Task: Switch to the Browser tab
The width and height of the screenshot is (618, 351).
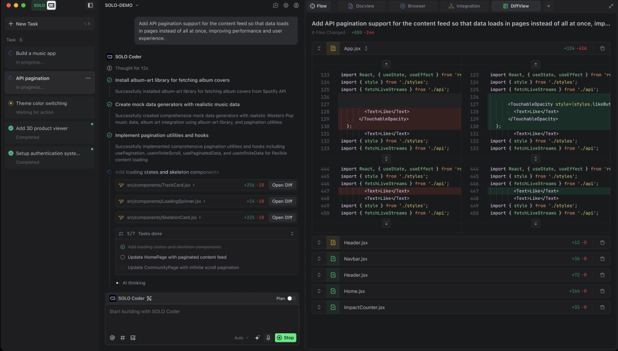Action: [413, 6]
